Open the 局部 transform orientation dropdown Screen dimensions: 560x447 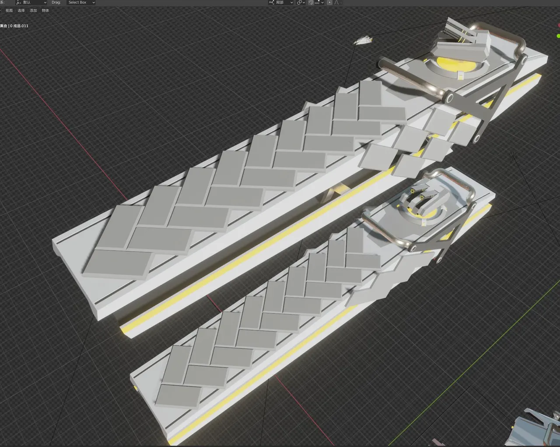(x=281, y=3)
